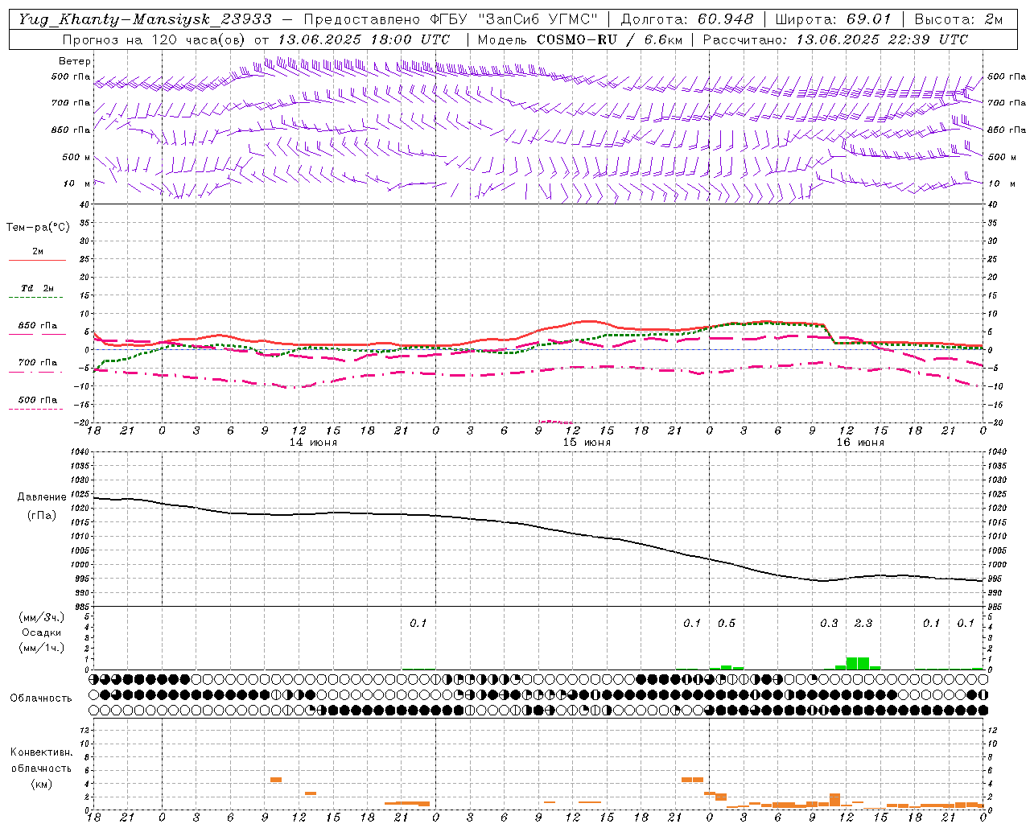Click the '500 гПа' temperature legend entry
The height and width of the screenshot is (824, 1030).
click(37, 400)
